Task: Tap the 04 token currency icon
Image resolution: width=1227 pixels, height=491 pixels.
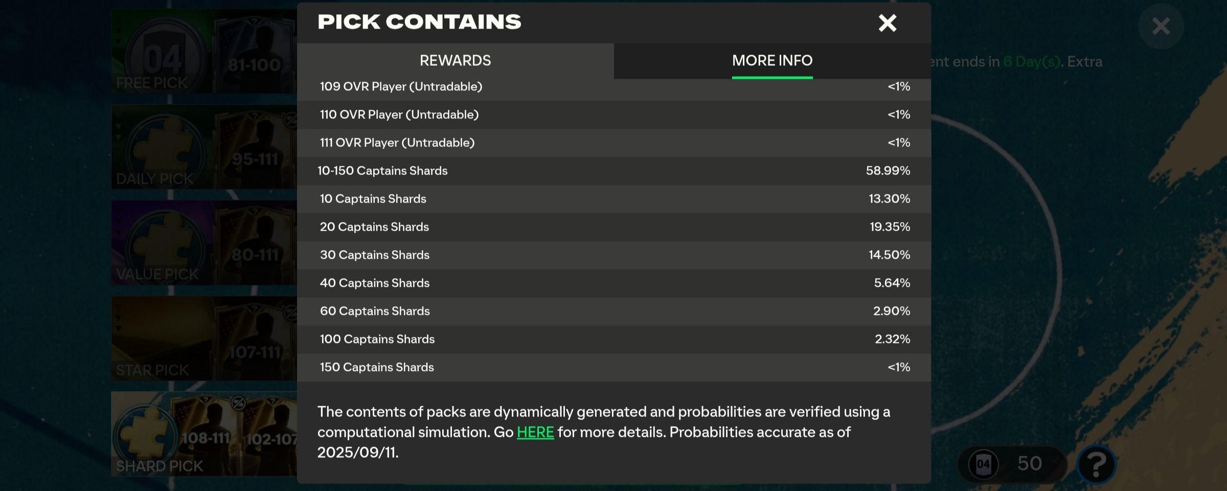Action: pyautogui.click(x=984, y=464)
